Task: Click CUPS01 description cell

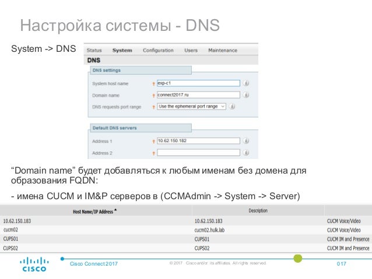Action: coord(202,239)
